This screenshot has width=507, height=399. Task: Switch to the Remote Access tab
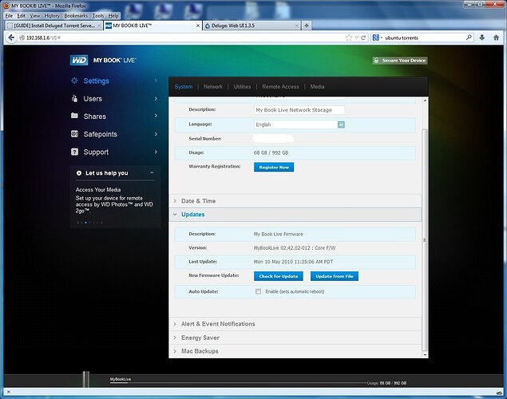(x=280, y=87)
